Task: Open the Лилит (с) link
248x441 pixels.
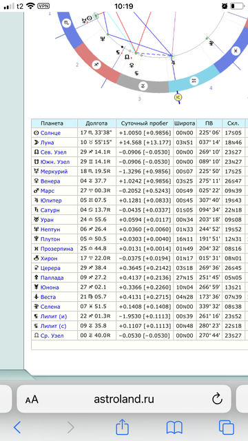Action: coord(54,326)
